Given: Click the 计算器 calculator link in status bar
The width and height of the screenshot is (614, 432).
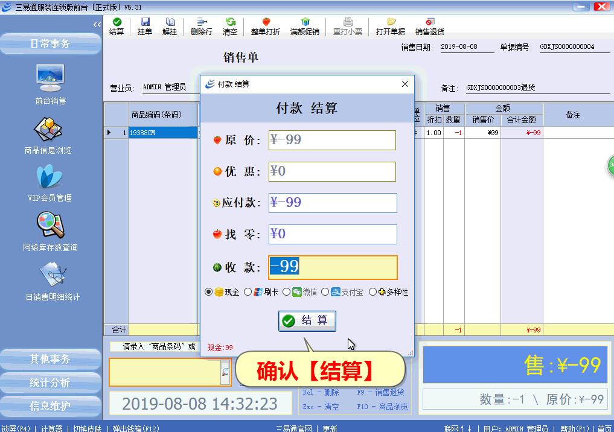Looking at the screenshot, I should (x=51, y=428).
